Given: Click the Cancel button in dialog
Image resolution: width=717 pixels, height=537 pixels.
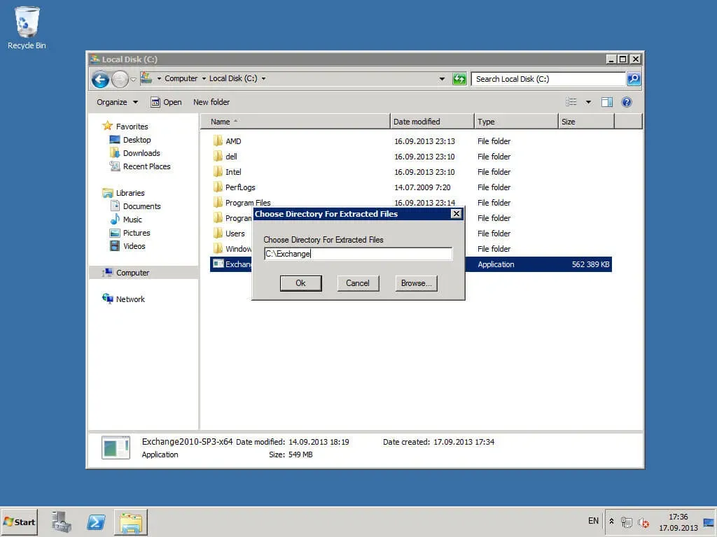Looking at the screenshot, I should pyautogui.click(x=358, y=283).
